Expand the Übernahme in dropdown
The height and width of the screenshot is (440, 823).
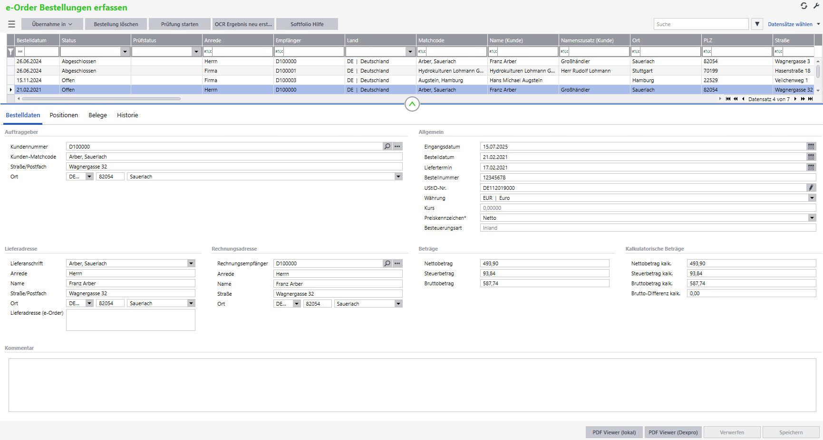pos(52,24)
